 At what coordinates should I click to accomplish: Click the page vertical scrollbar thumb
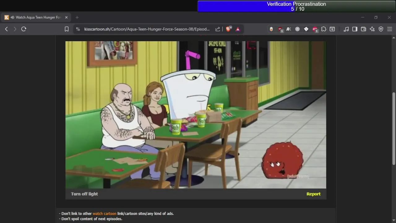(x=394, y=129)
